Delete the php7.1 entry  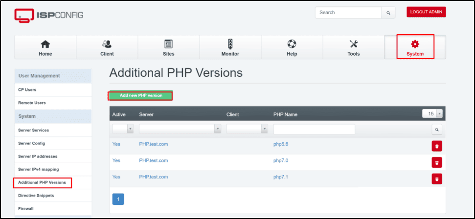(436, 178)
